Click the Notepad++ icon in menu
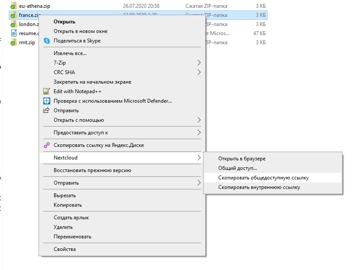Screen dimensions: 359x270 (46, 91)
